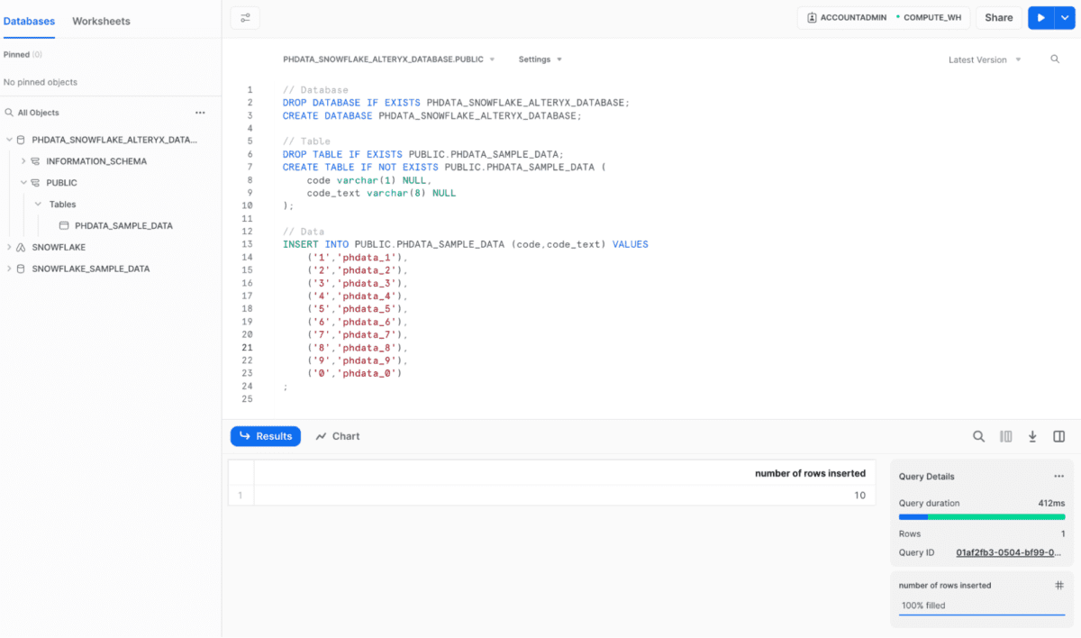Switch to the Worksheets tab
The width and height of the screenshot is (1081, 638).
(x=101, y=20)
